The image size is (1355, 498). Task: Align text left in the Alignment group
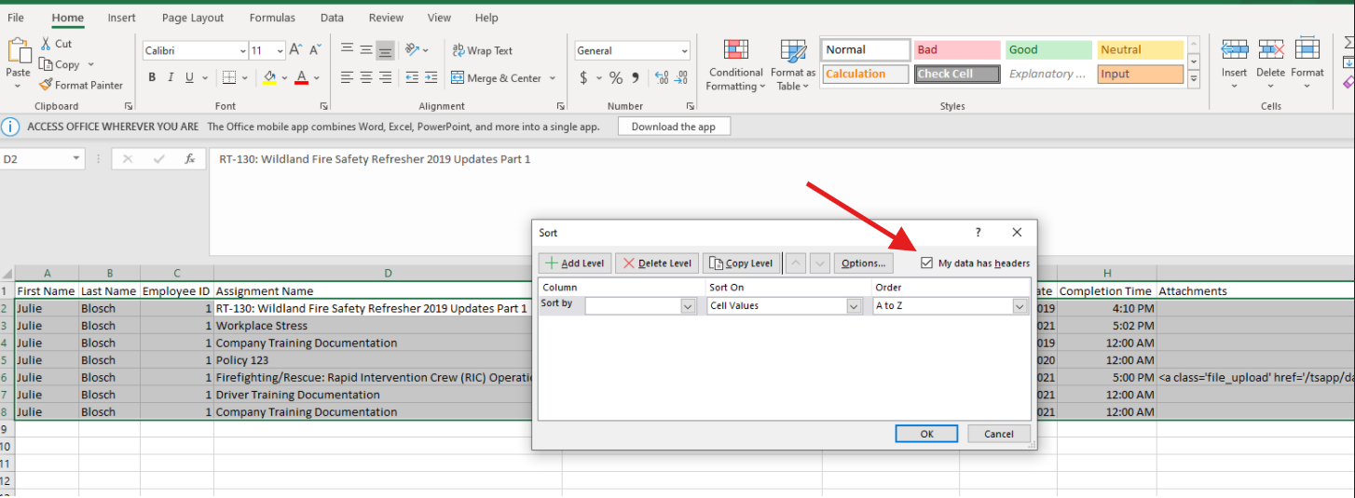pos(347,78)
